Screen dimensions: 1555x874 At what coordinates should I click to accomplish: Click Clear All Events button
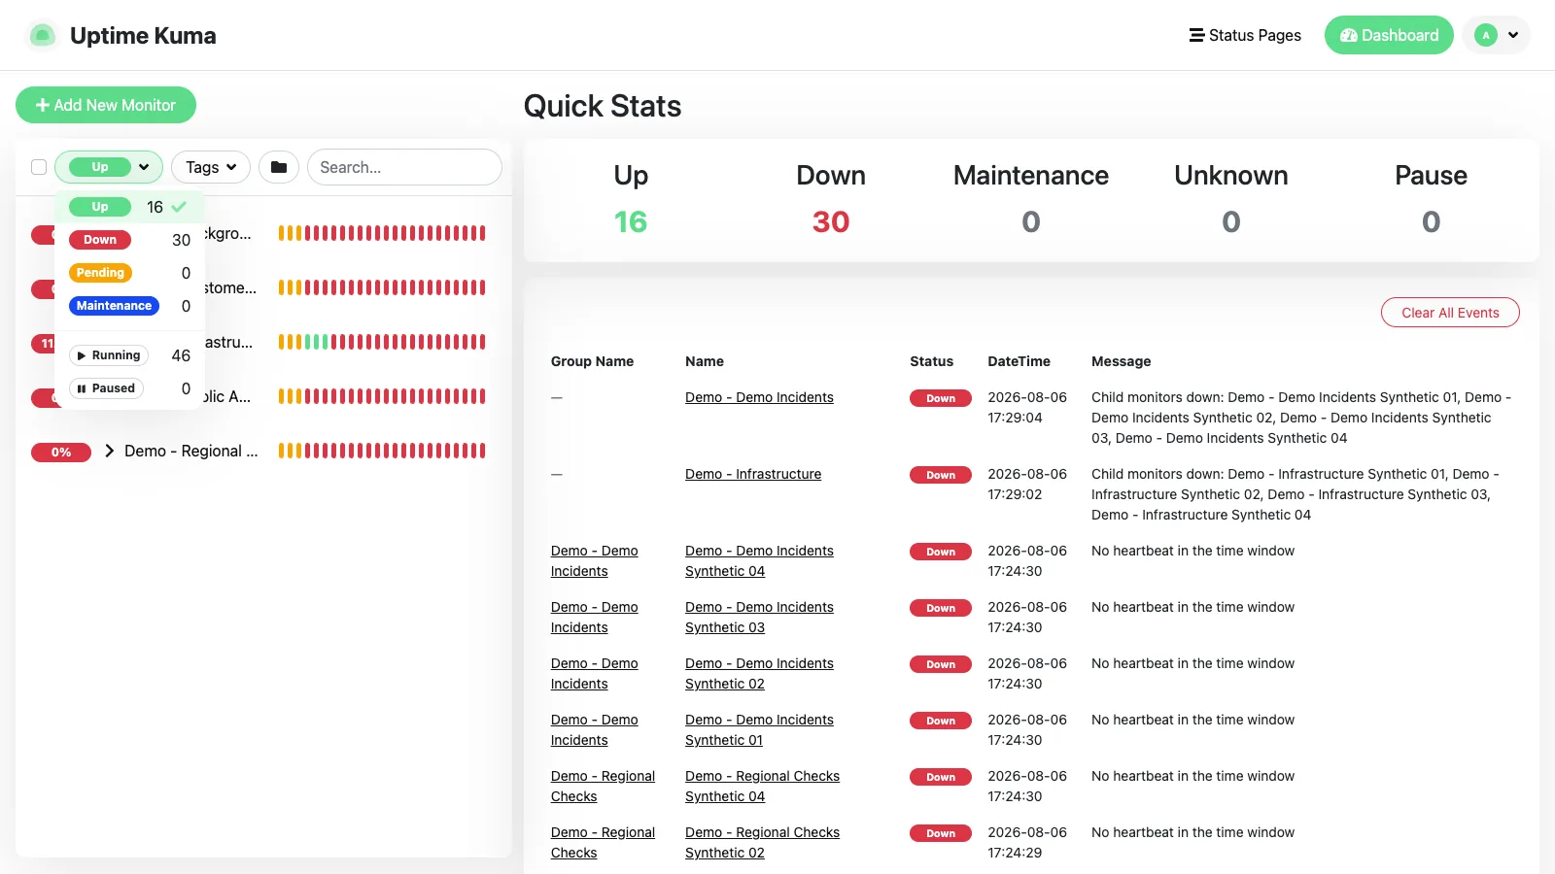(x=1450, y=313)
